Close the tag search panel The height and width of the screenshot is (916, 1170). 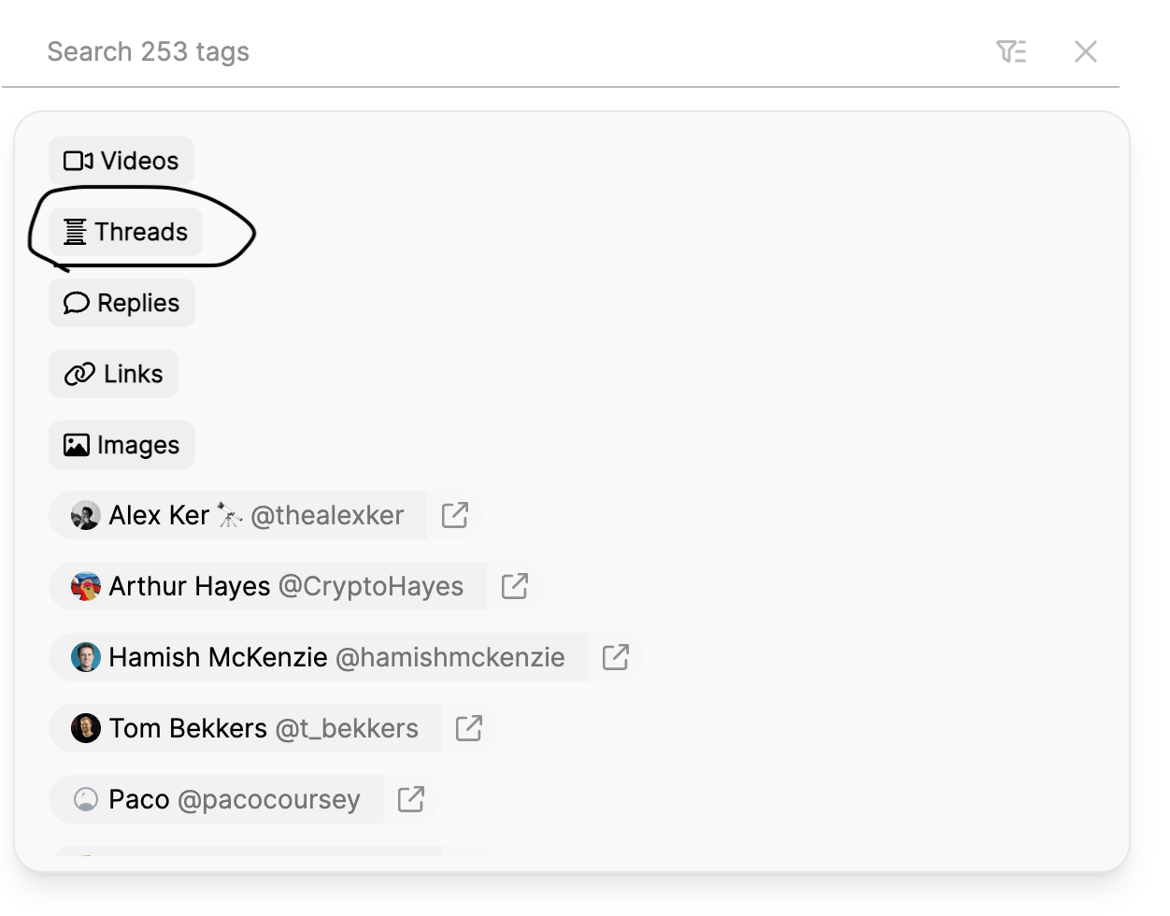pos(1086,51)
